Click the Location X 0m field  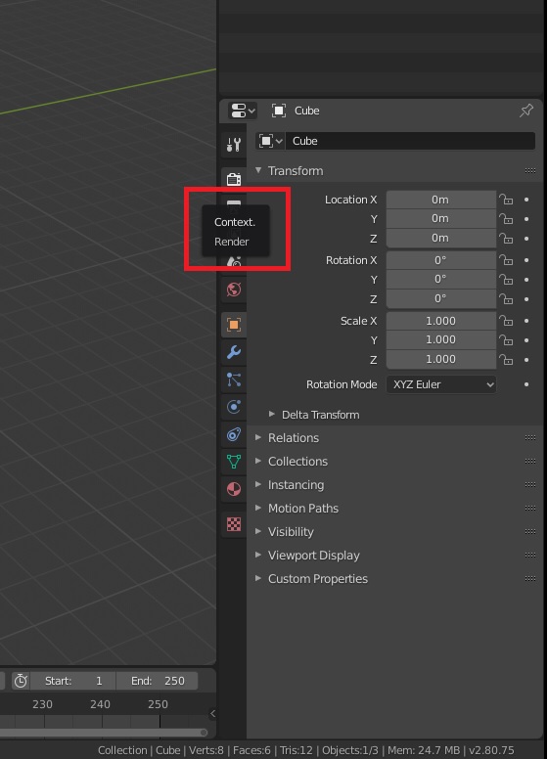[x=441, y=200]
